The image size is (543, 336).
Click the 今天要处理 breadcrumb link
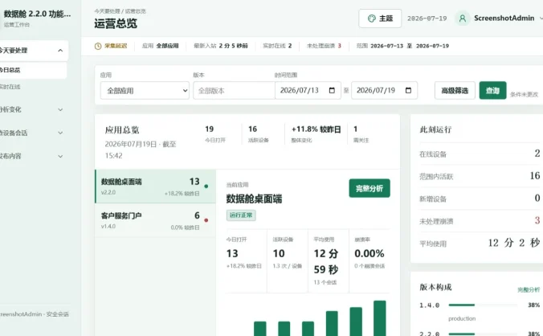tap(107, 11)
